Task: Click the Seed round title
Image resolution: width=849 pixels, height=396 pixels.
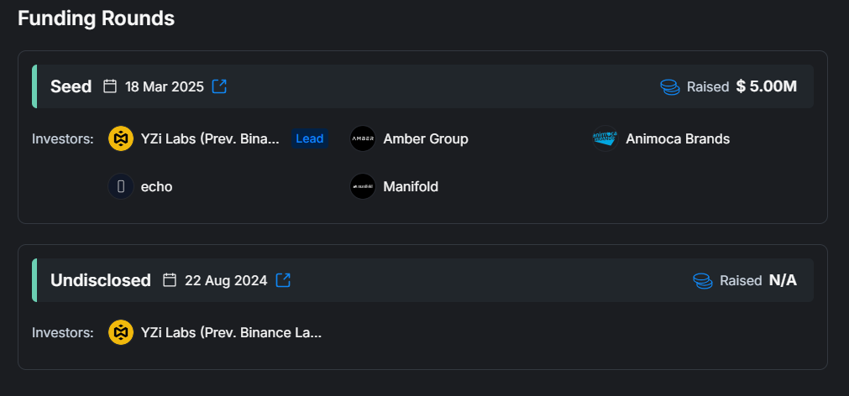Action: [x=71, y=86]
